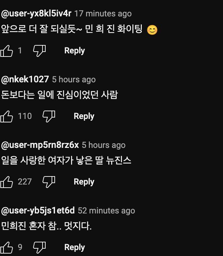Reply to @nkek1027's comment
The image size is (223, 256).
84,116
